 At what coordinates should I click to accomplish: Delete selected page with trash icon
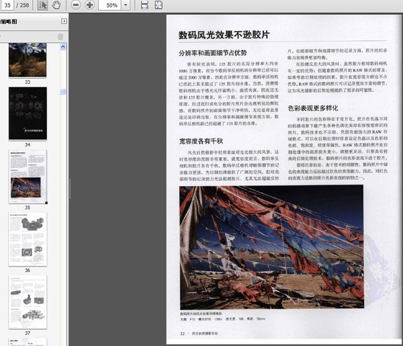[x=60, y=36]
